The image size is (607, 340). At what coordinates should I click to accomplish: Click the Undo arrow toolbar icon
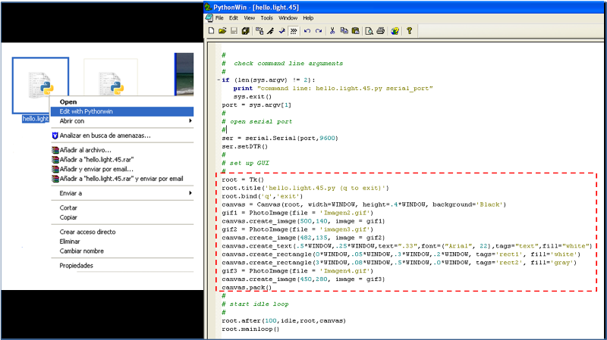point(307,31)
